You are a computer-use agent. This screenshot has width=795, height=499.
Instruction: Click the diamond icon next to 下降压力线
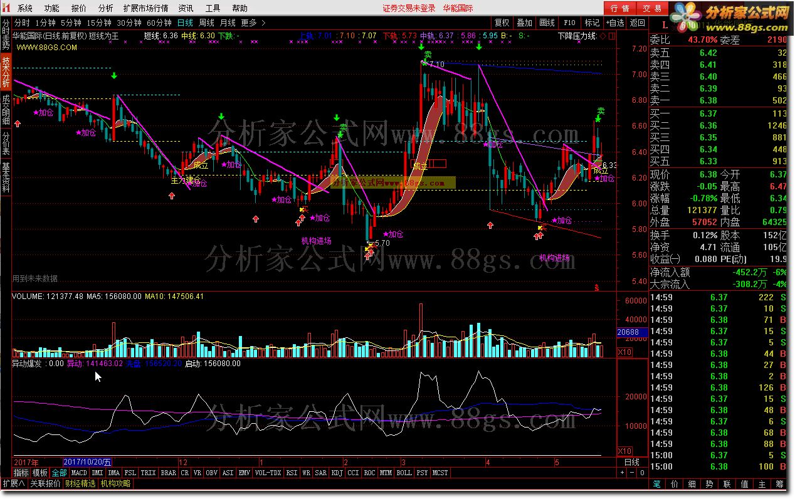602,36
